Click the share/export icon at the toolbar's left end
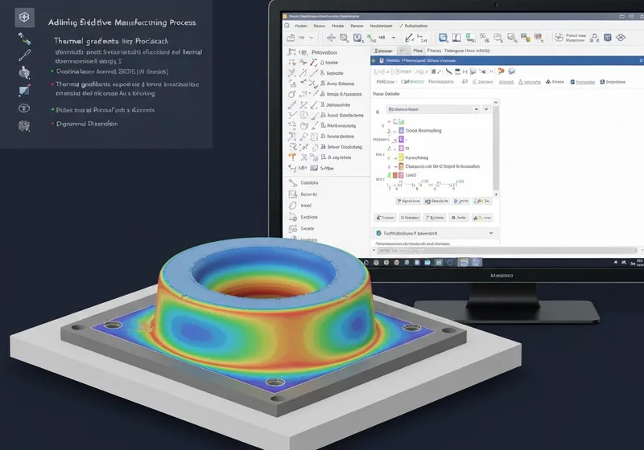 (291, 38)
